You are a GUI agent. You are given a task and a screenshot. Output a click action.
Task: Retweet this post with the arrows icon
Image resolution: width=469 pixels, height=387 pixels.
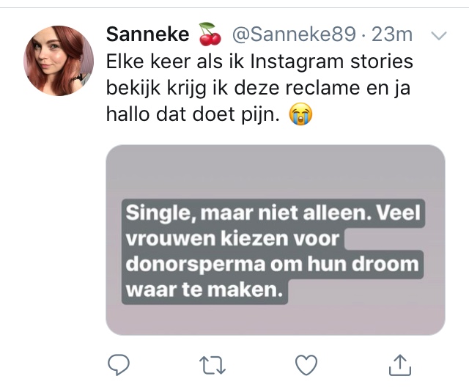point(212,365)
